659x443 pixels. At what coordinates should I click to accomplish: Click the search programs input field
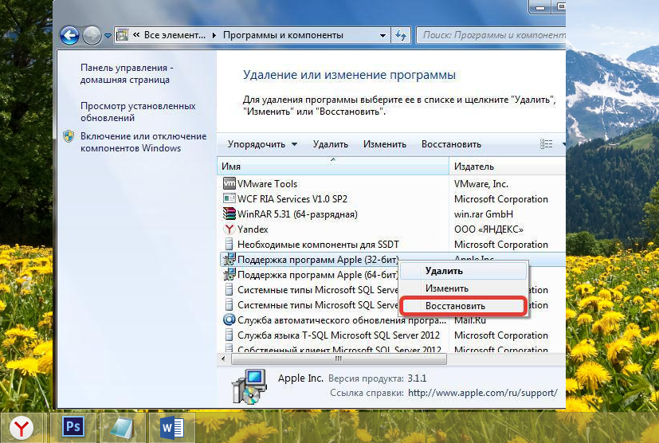(x=488, y=35)
